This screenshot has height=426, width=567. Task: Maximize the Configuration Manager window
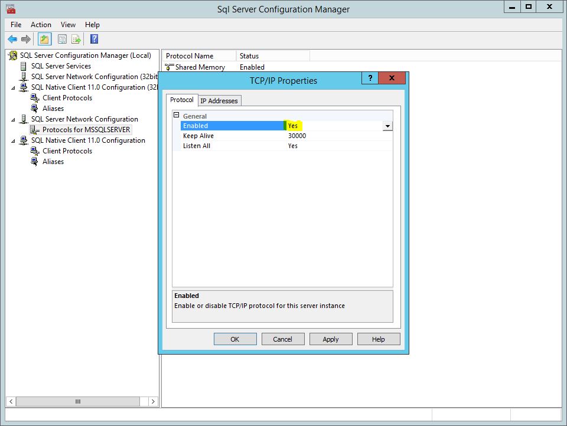click(x=528, y=7)
